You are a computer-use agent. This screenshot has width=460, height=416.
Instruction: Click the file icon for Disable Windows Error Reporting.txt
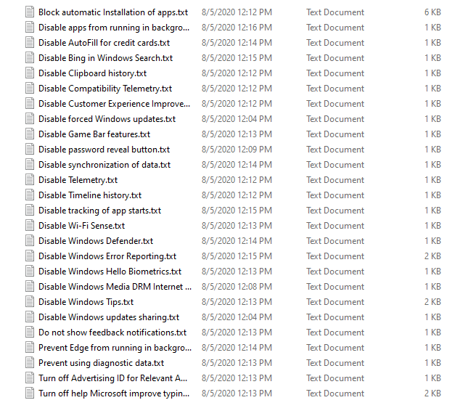pyautogui.click(x=30, y=256)
